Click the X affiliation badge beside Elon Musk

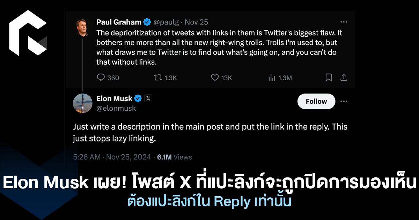[148, 99]
